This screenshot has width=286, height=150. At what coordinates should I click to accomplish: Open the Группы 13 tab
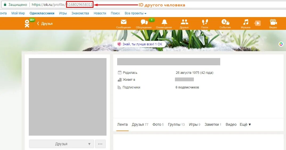(x=176, y=124)
